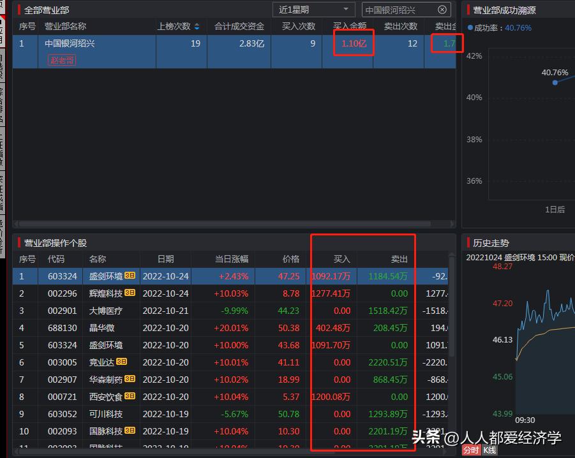Open the 近1星期 time range dropdown
The image size is (575, 458).
point(313,10)
